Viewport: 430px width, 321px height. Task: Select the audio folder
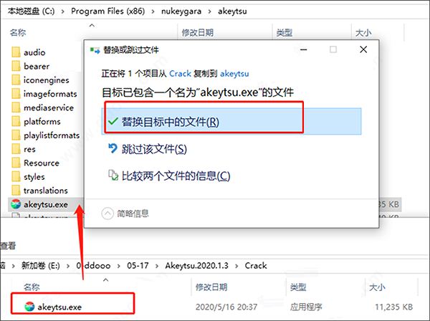click(29, 52)
